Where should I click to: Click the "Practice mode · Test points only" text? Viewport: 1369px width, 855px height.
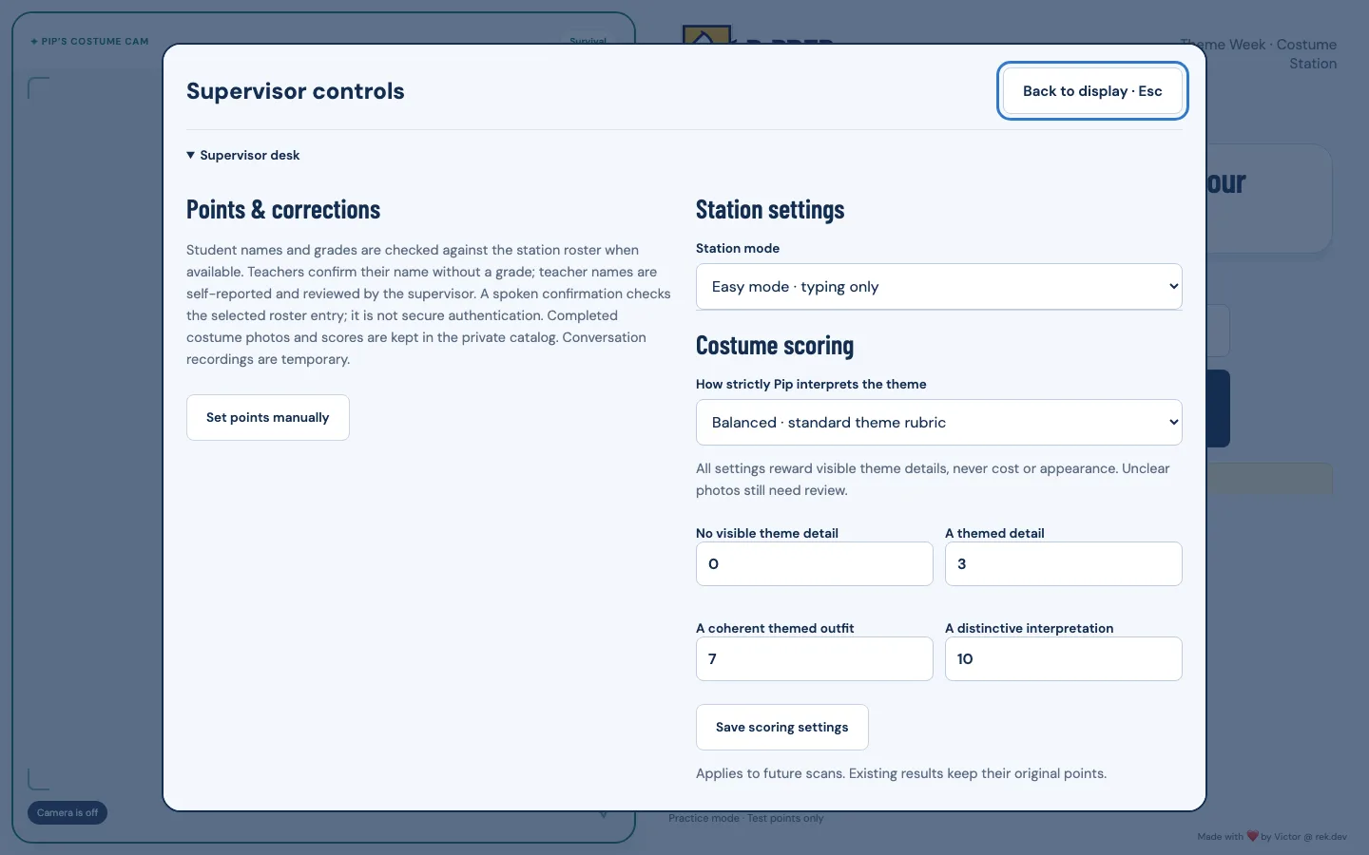tap(746, 818)
